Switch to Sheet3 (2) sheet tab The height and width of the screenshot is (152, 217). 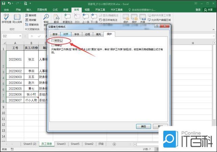30,144
